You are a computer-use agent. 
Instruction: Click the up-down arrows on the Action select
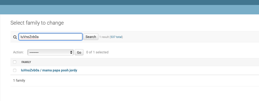pyautogui.click(x=71, y=52)
